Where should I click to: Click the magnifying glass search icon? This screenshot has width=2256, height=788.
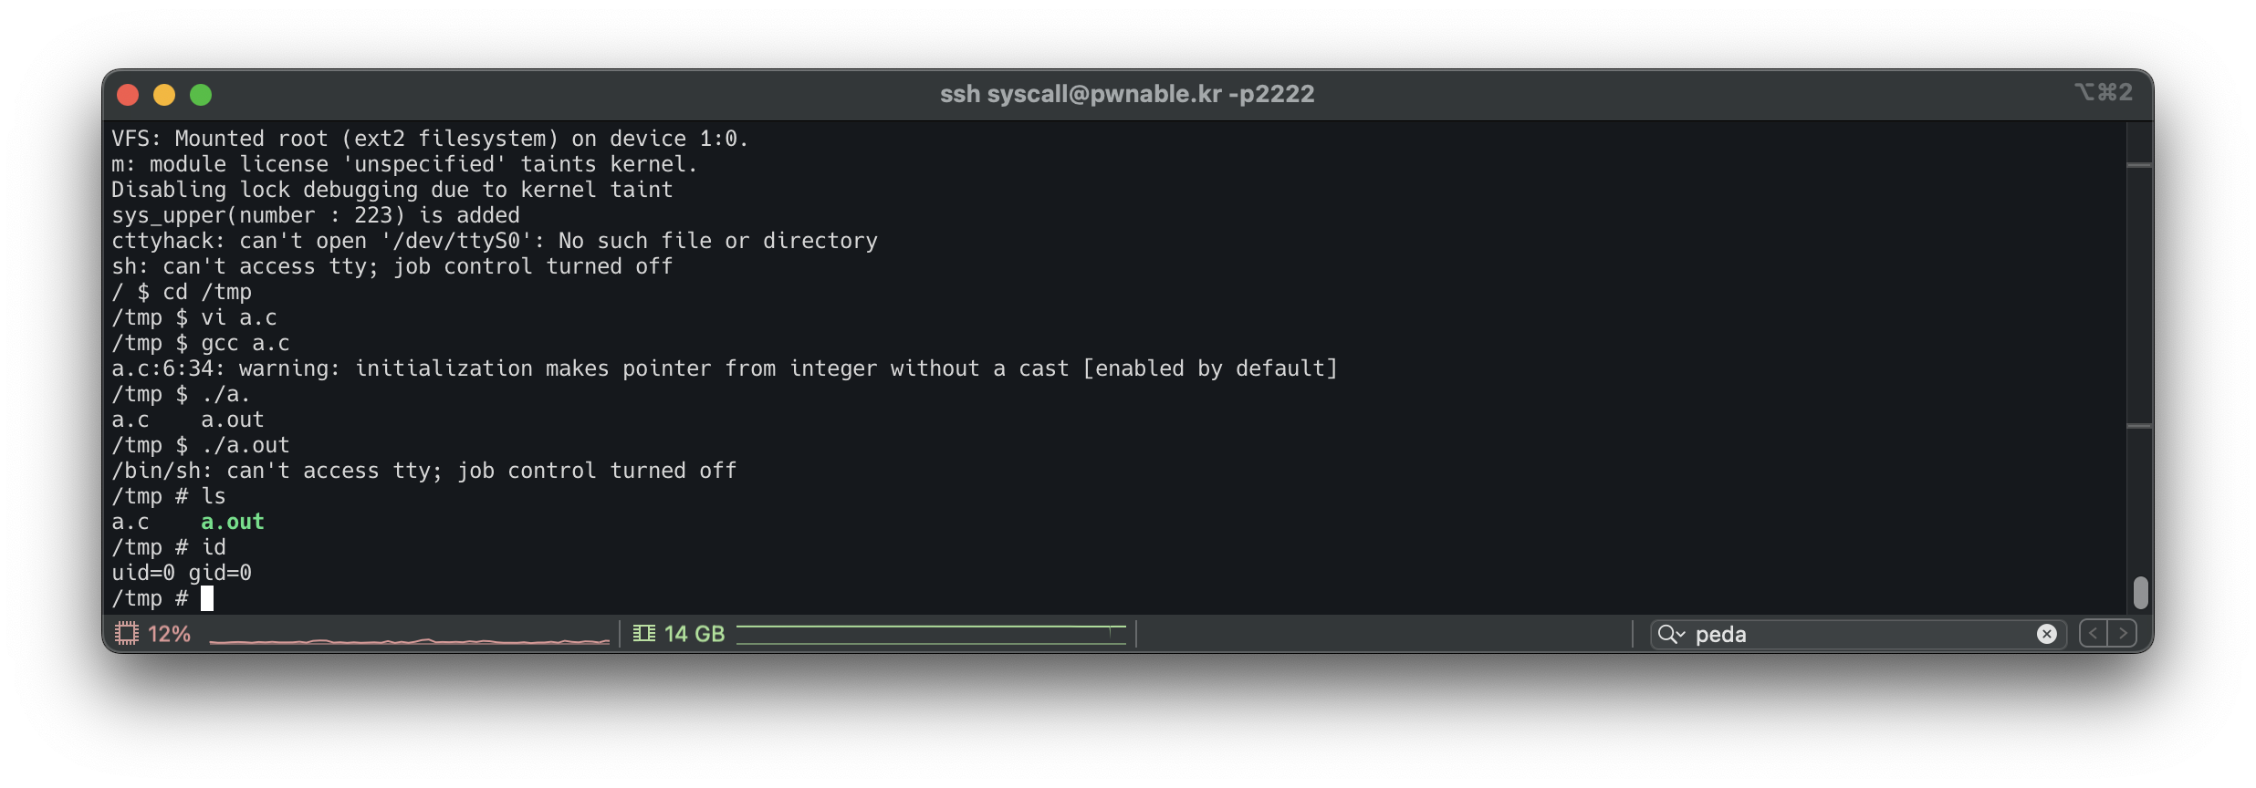click(x=1666, y=634)
